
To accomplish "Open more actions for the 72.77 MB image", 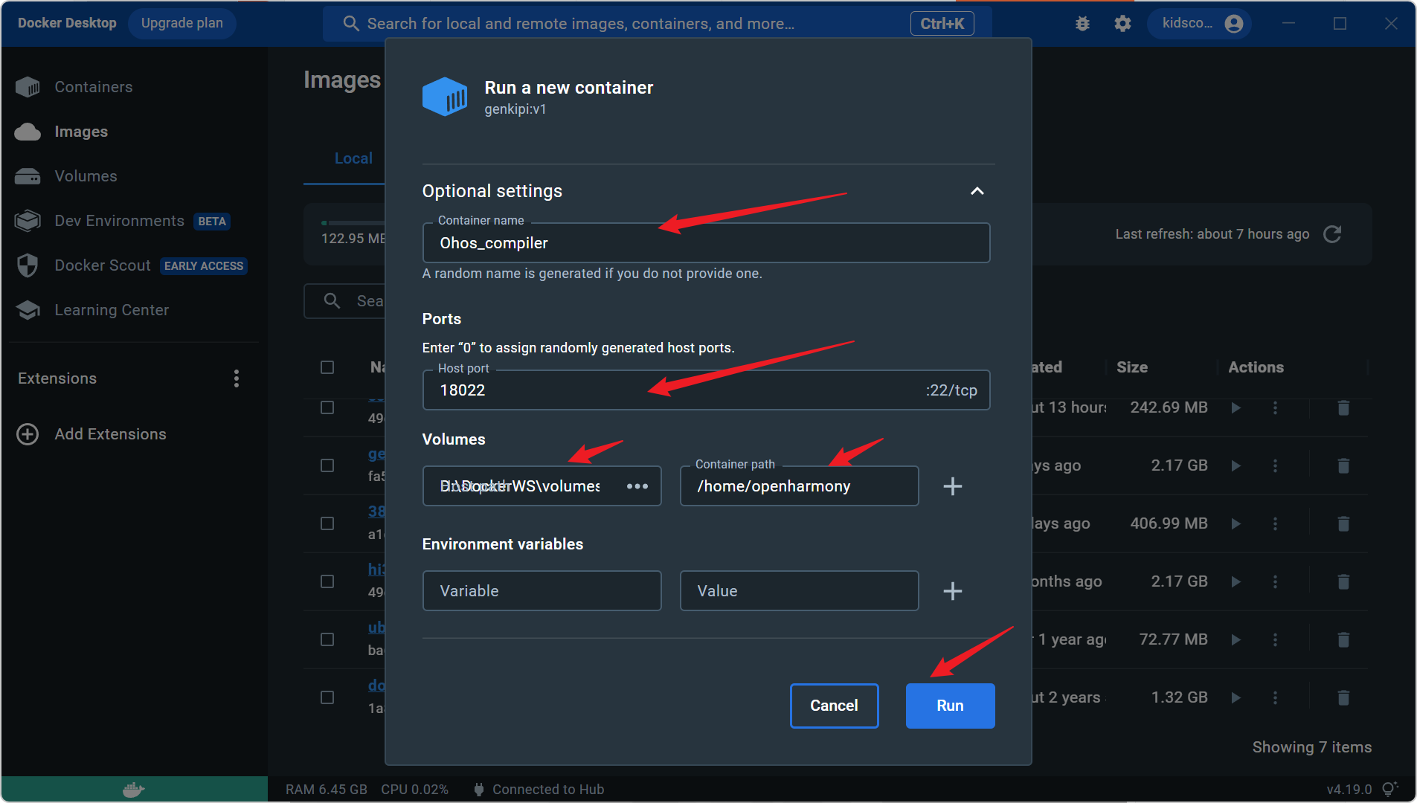I will 1275,639.
